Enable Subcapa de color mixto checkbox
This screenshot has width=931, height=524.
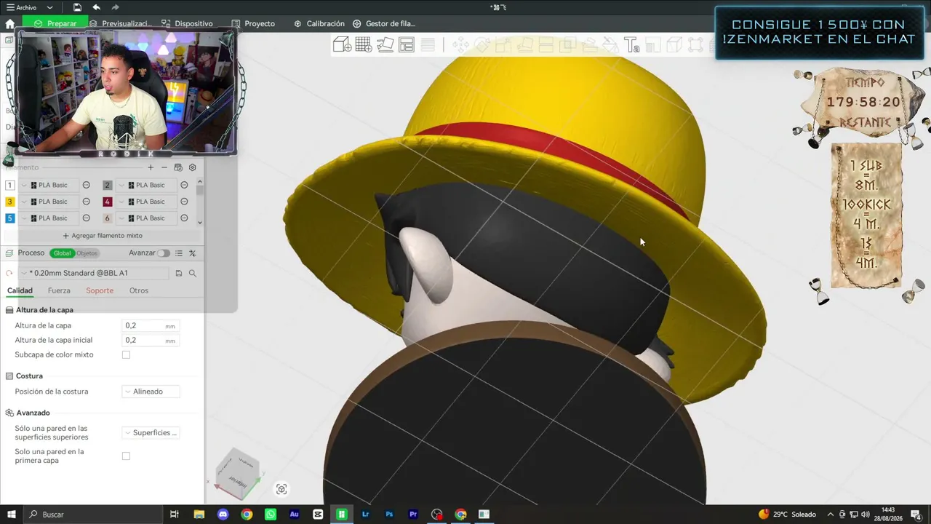pyautogui.click(x=126, y=354)
